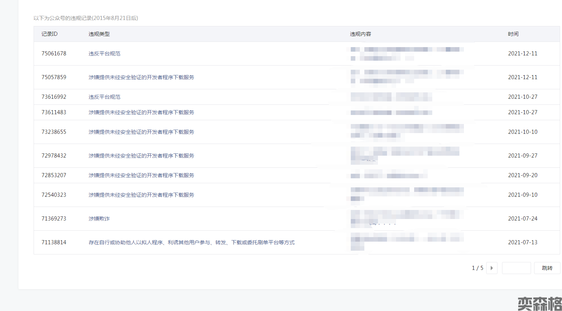Click the 违规内容 column header

(x=360, y=34)
